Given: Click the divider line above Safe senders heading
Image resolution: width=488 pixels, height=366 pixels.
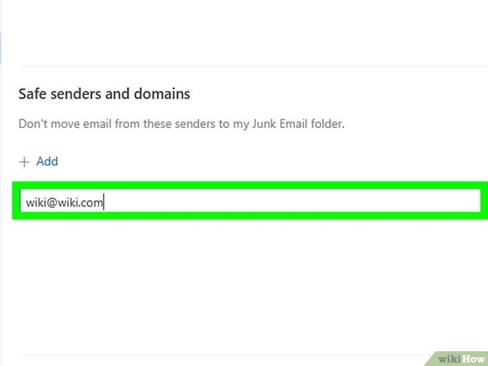Looking at the screenshot, I should [253, 66].
